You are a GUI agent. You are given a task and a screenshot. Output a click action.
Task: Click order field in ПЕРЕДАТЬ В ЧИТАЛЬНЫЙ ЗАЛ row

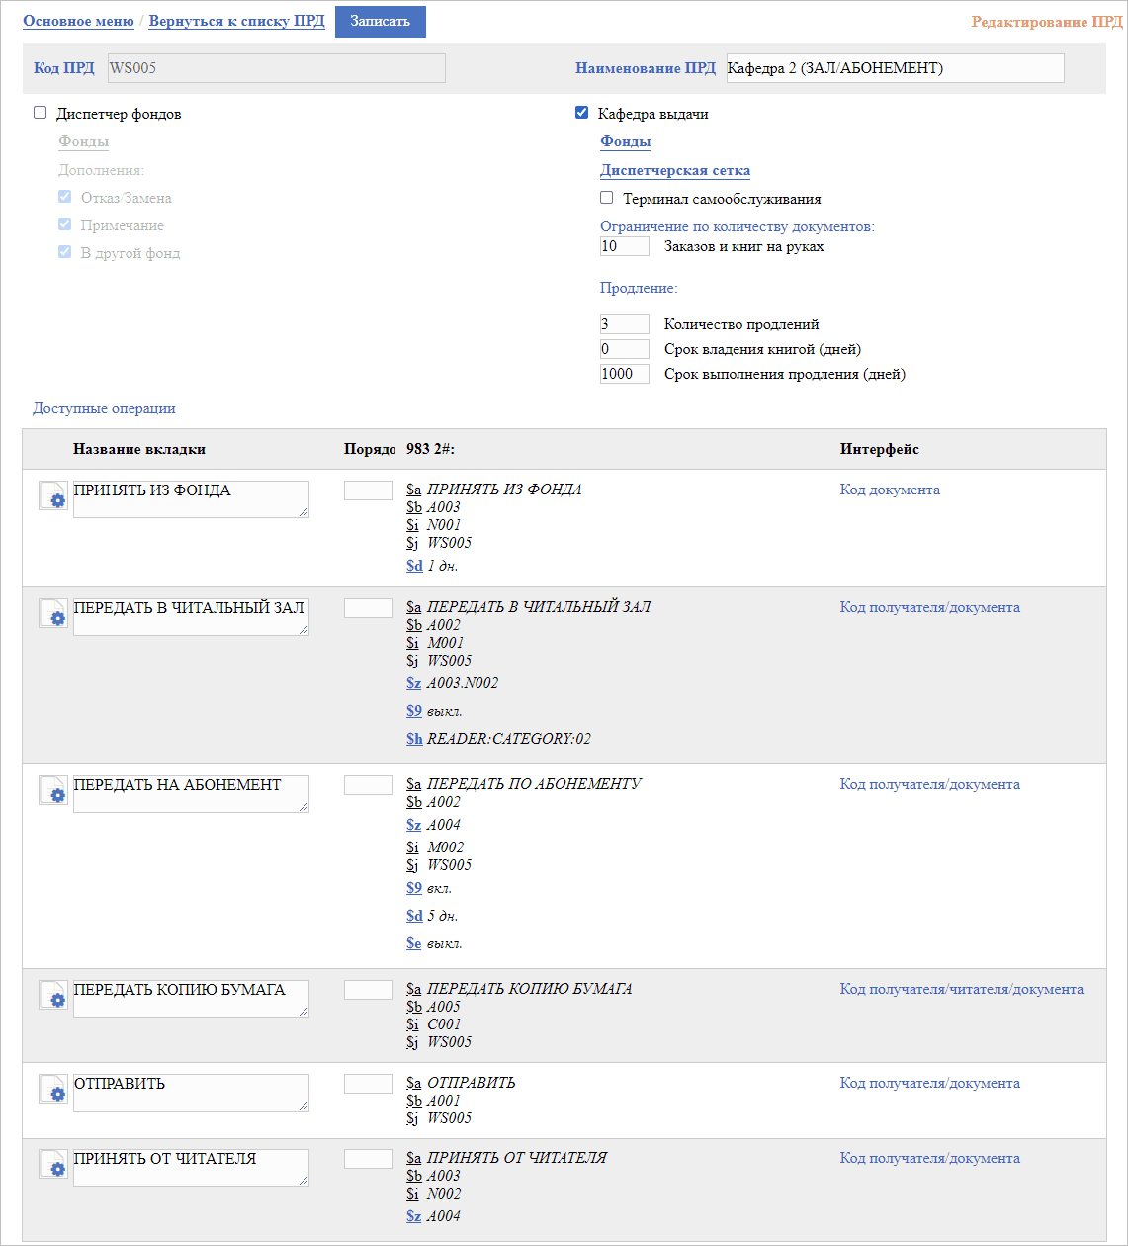(x=369, y=608)
